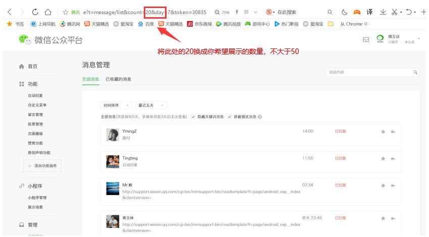Click the translate 译 icon
Viewport: 429px width, 237px height.
tap(369, 12)
